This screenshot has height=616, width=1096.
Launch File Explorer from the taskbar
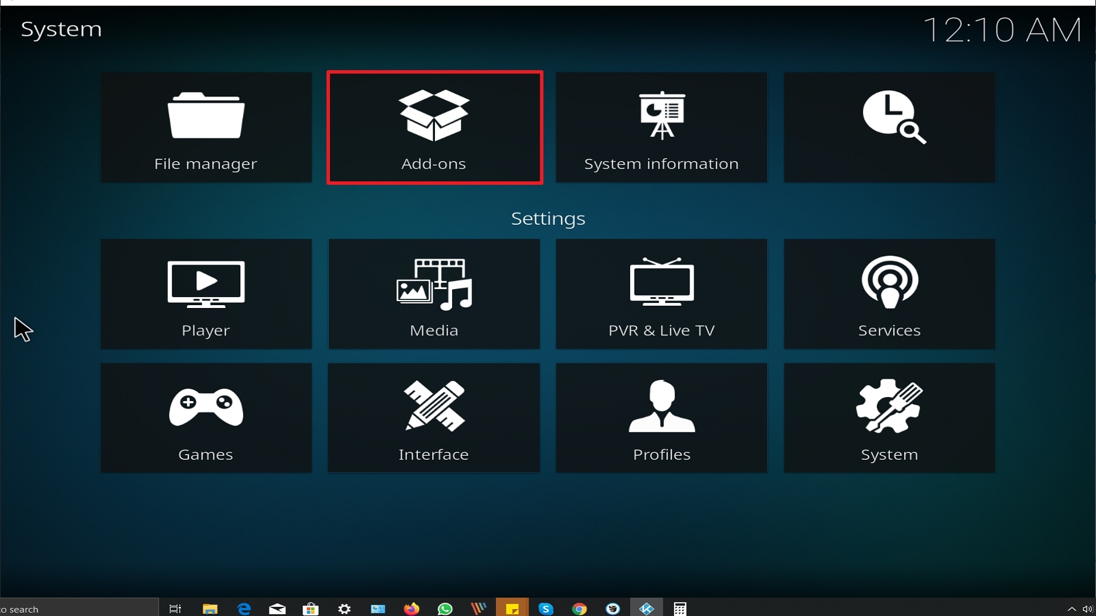(210, 609)
